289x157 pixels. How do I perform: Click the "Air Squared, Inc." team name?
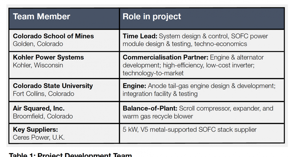(39, 109)
